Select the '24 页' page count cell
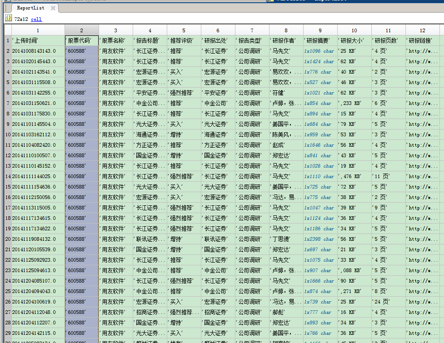Viewport: 444px width, 343px height. pyautogui.click(x=388, y=302)
